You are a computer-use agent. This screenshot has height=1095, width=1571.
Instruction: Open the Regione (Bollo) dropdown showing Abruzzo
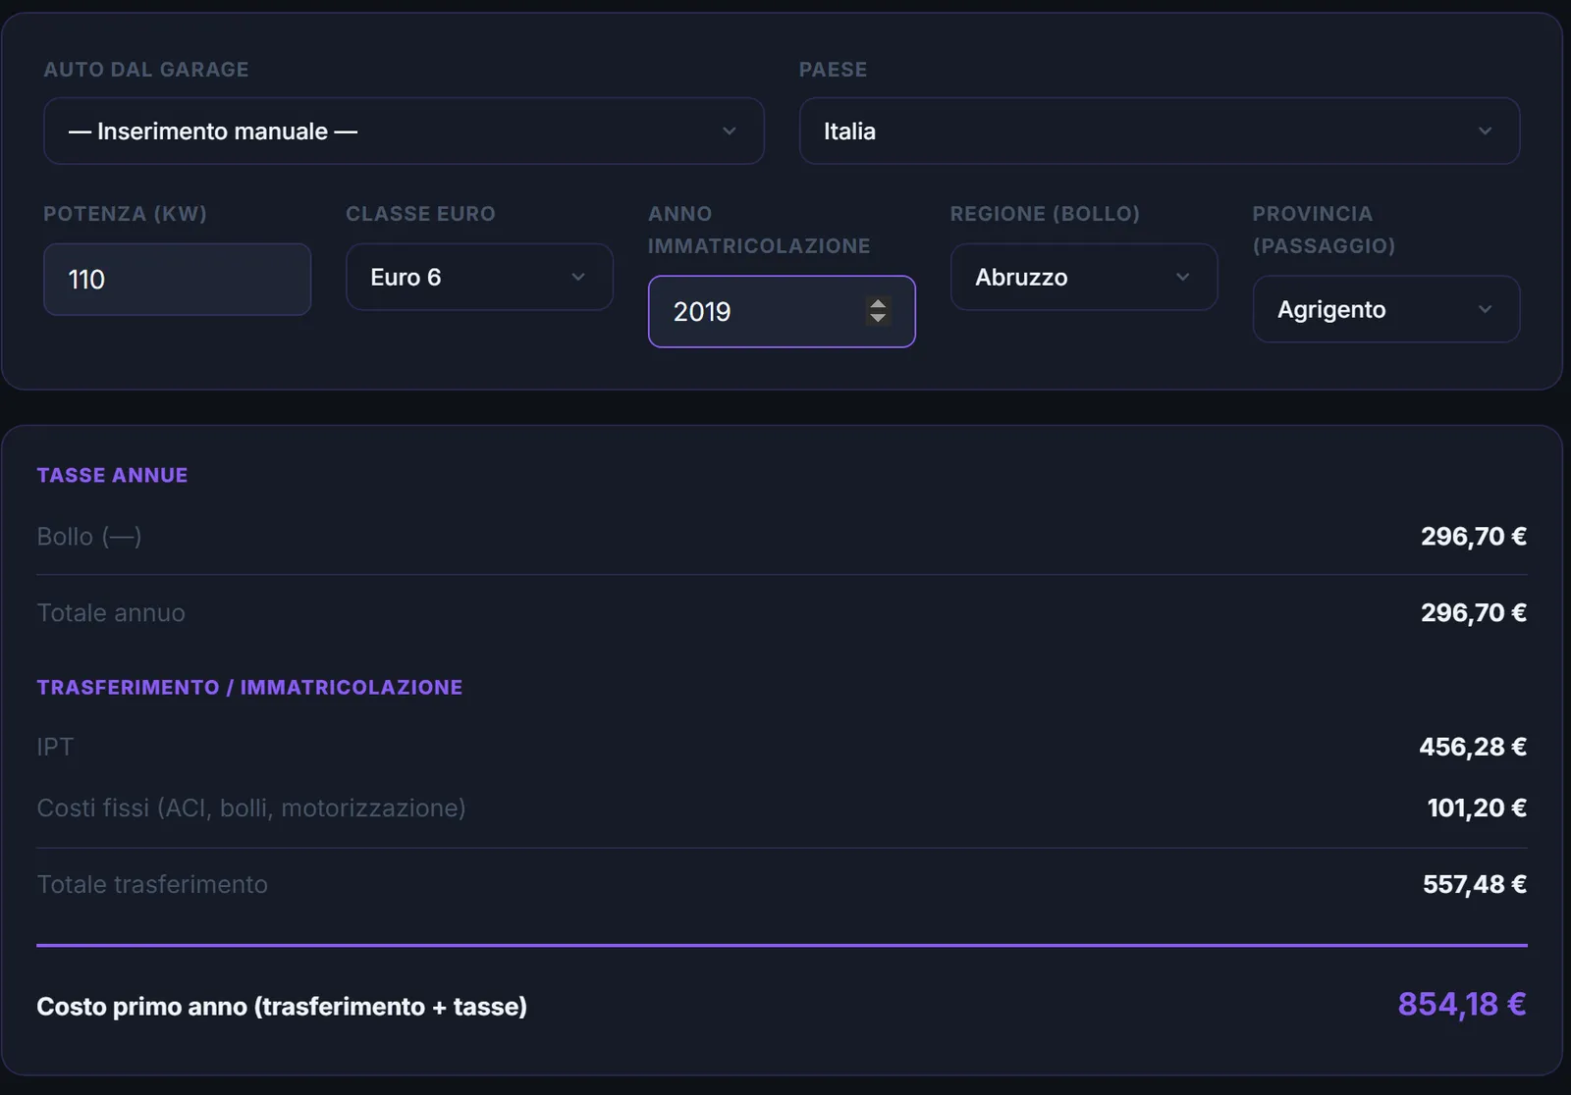[1084, 277]
